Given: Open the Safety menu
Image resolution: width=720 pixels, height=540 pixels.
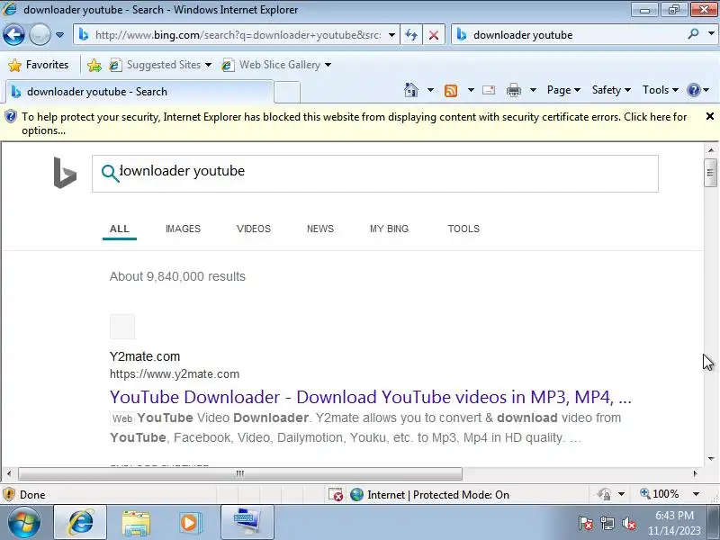Looking at the screenshot, I should click(x=611, y=90).
